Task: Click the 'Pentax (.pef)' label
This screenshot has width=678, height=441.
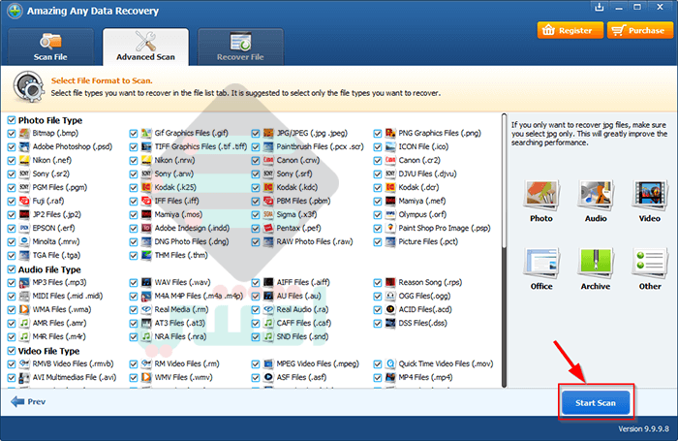Action: click(x=298, y=228)
